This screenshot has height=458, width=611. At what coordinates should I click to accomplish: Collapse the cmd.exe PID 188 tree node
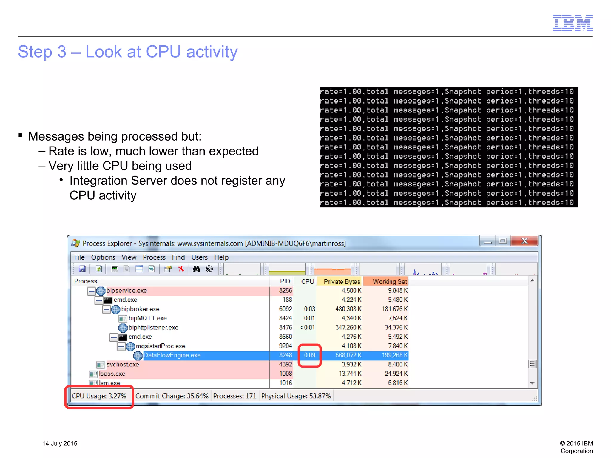tap(99, 300)
